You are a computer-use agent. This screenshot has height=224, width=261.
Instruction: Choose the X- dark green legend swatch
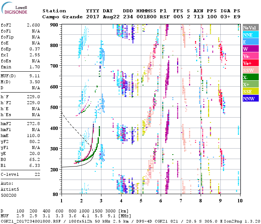pos(249,78)
